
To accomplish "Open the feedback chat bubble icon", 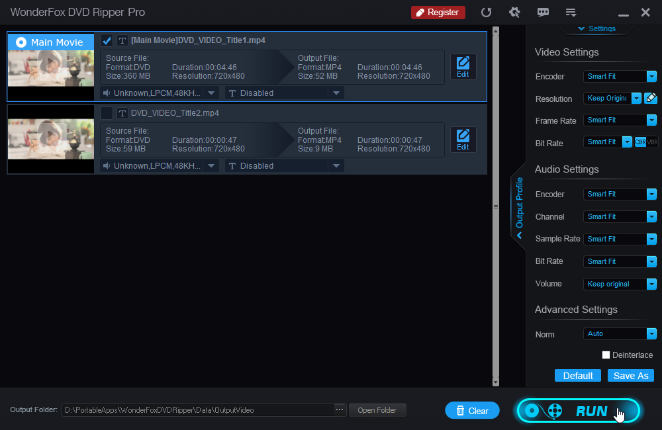I will click(543, 12).
